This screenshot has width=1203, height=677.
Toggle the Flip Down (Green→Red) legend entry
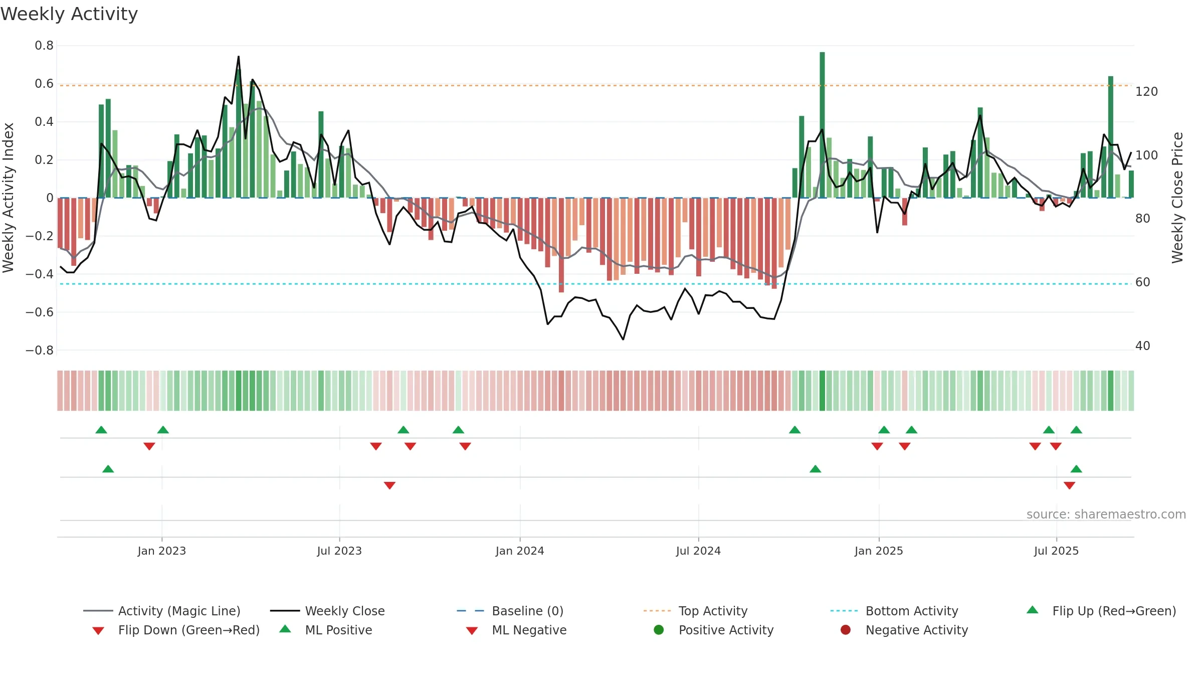[x=176, y=630]
